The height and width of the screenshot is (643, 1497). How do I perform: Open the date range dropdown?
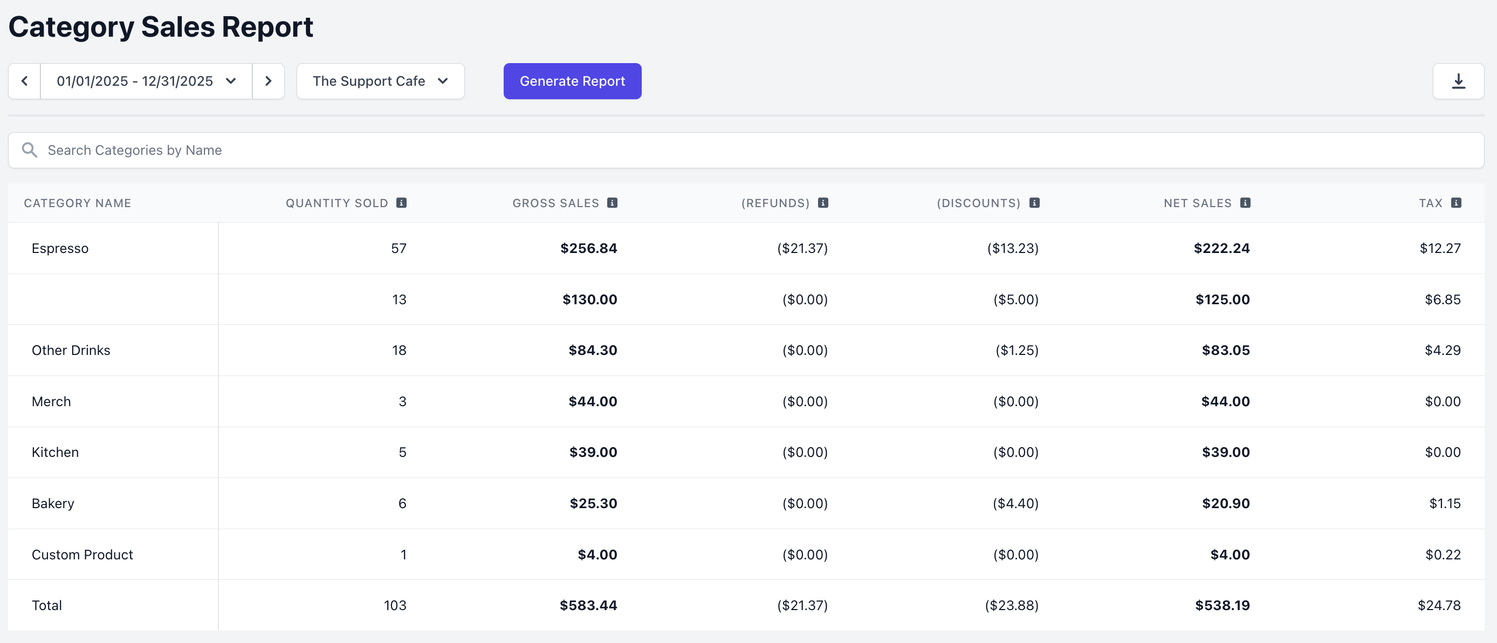click(146, 81)
